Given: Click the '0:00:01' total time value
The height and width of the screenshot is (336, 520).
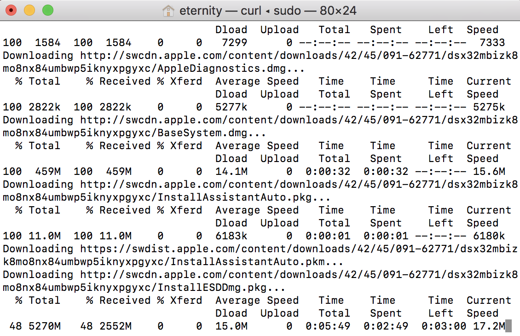Looking at the screenshot, I should click(328, 236).
